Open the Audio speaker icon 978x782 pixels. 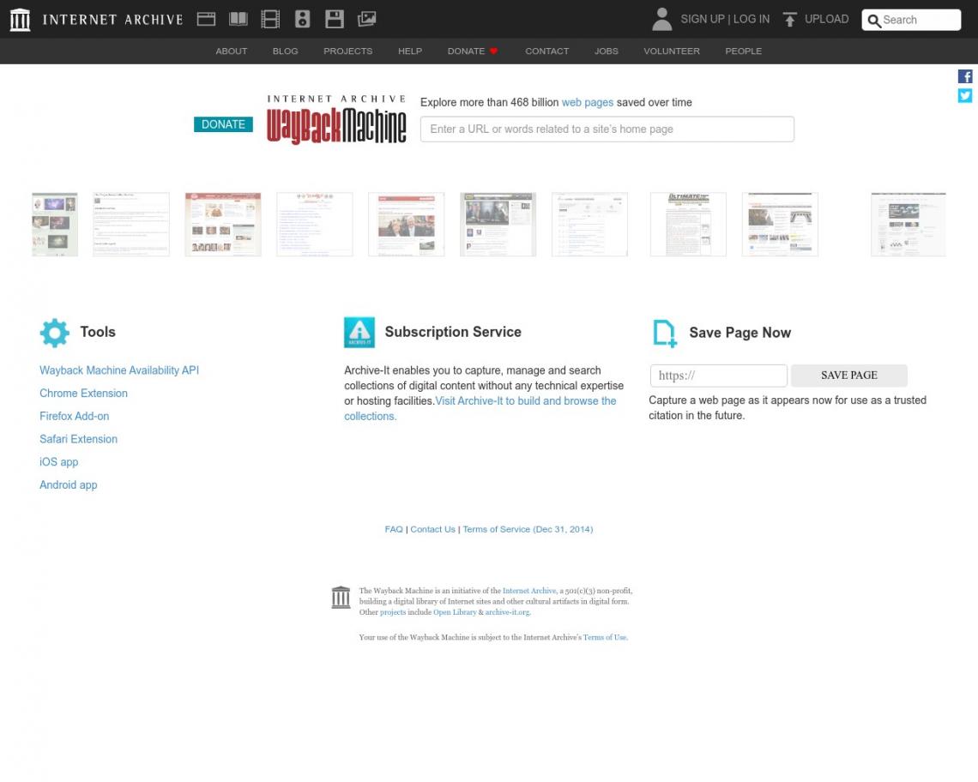pyautogui.click(x=303, y=20)
